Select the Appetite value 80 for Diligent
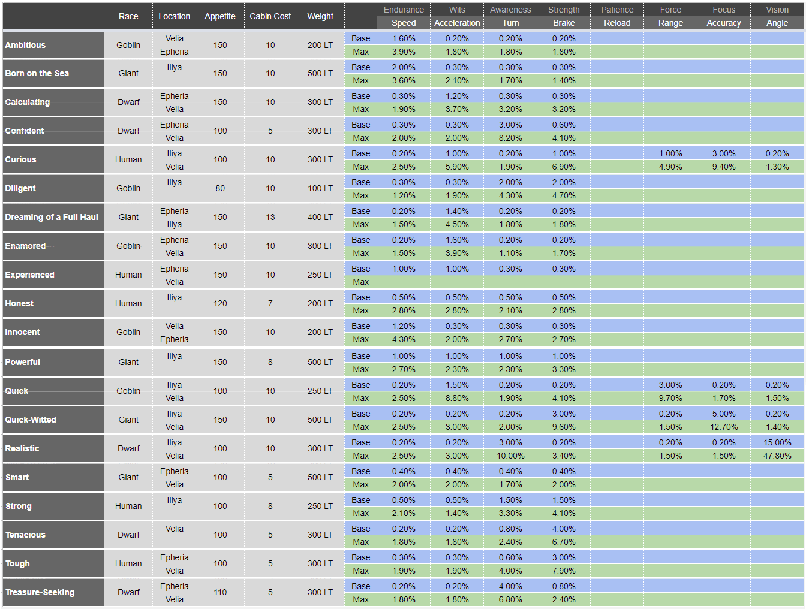The width and height of the screenshot is (806, 609). click(220, 188)
